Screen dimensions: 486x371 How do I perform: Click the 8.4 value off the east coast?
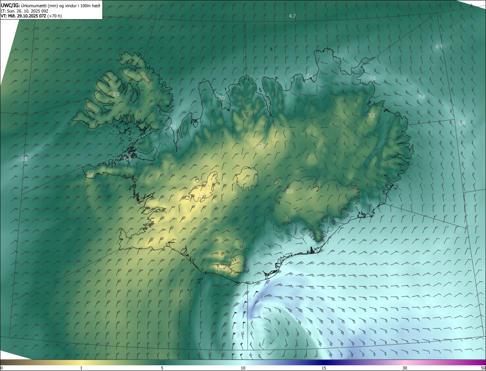pos(462,123)
